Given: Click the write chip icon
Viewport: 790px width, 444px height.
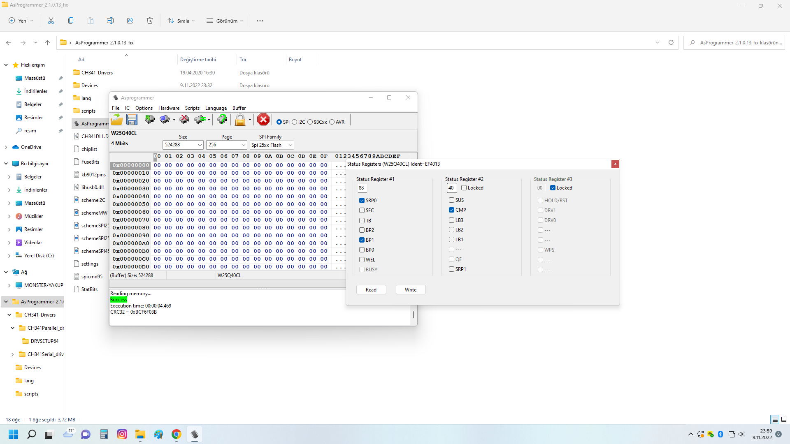Looking at the screenshot, I should (x=165, y=120).
